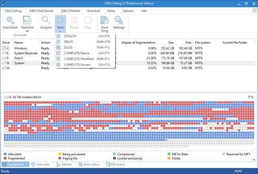
Task: Click the COMPLETE/Modified method icon
Action: click(58, 59)
